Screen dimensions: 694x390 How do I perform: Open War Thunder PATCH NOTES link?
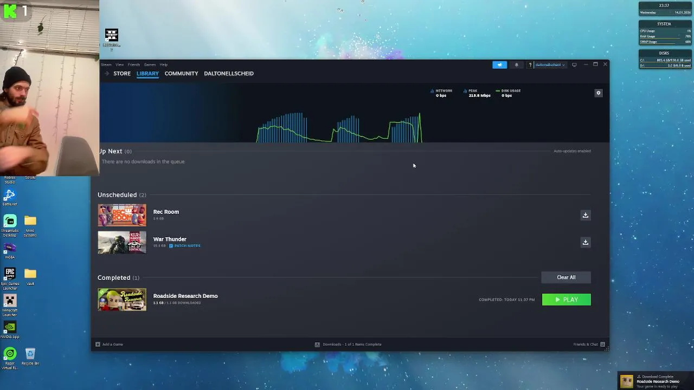pos(184,246)
